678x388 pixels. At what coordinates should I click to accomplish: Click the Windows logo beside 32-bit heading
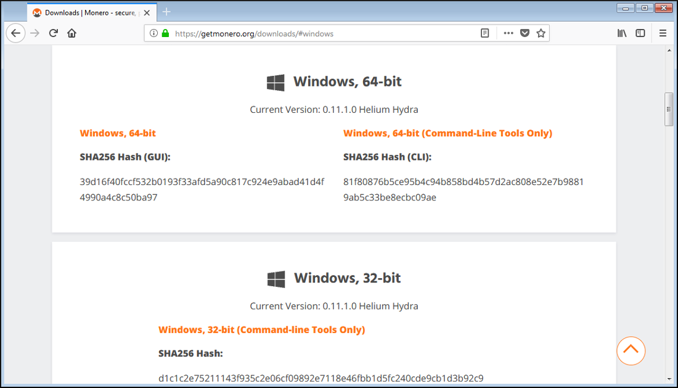(x=276, y=279)
